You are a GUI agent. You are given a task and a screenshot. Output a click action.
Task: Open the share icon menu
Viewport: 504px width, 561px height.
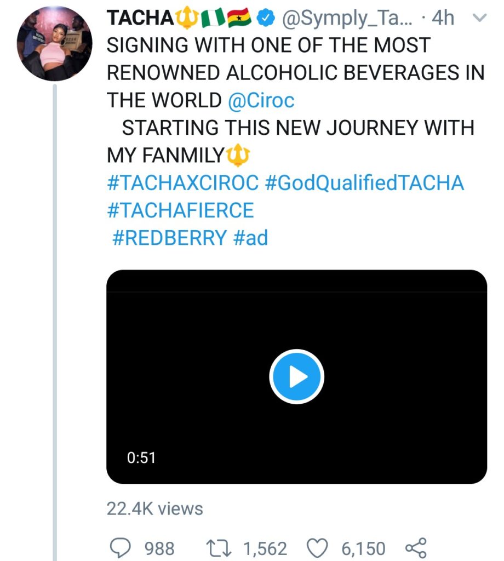(415, 548)
